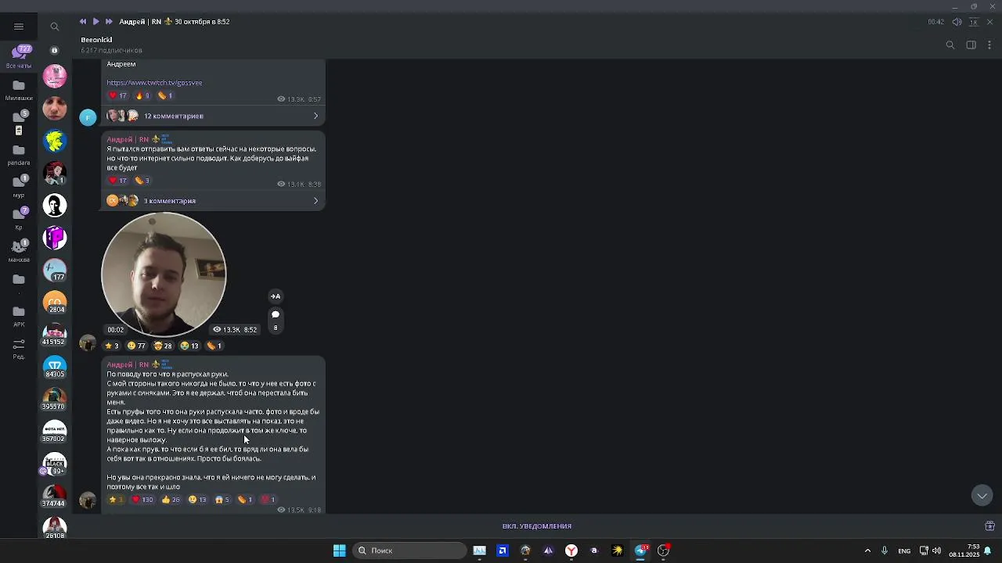Play the audio in top player bar
1002x563 pixels.
[96, 22]
